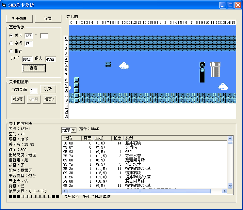Select the row with code D0 26

point(145,177)
